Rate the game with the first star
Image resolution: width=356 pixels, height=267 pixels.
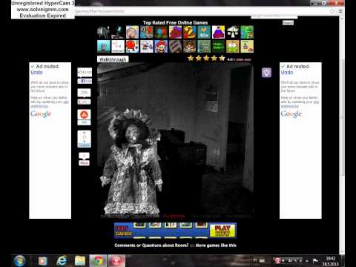pyautogui.click(x=191, y=59)
